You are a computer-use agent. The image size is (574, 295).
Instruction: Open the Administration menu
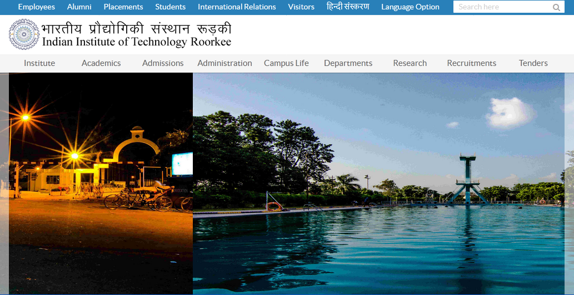pyautogui.click(x=225, y=63)
